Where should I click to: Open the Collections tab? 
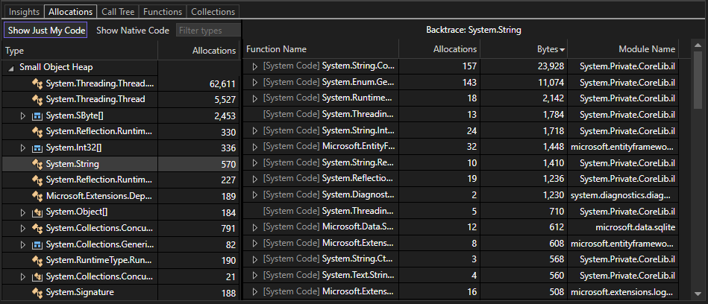click(x=213, y=12)
